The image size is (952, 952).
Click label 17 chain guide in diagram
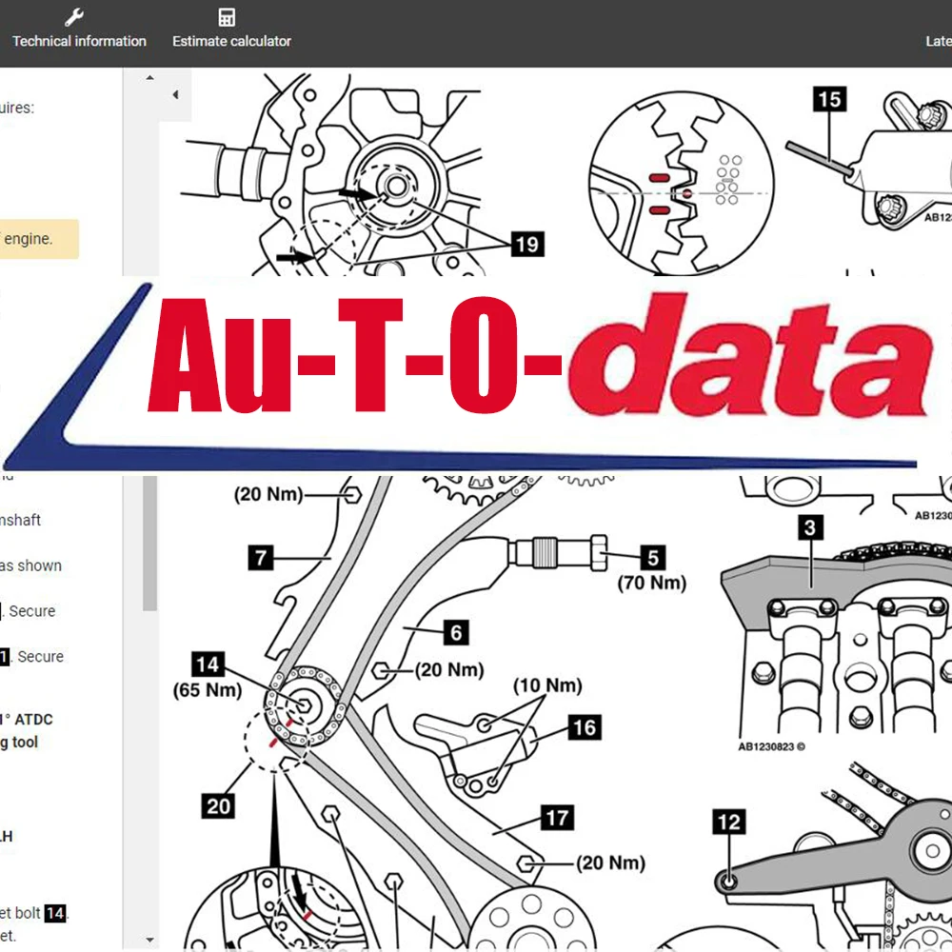click(x=557, y=818)
